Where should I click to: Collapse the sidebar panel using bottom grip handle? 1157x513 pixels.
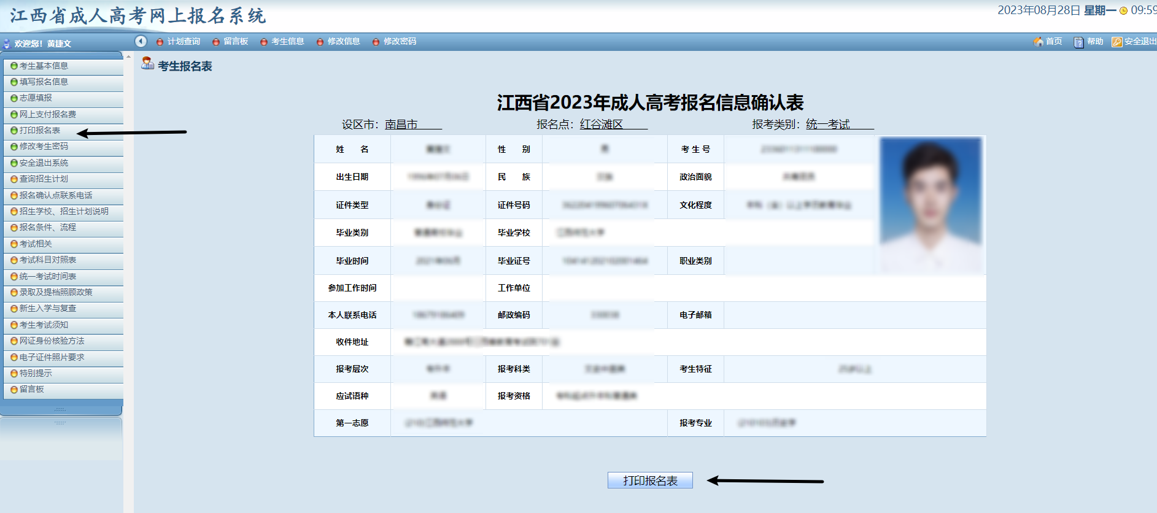point(60,409)
